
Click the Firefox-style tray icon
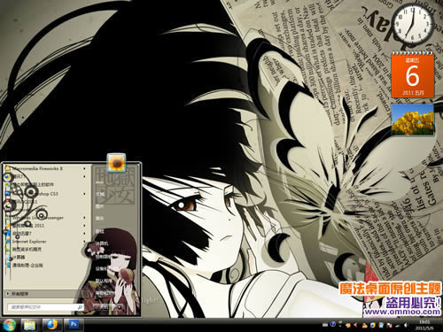(x=372, y=325)
